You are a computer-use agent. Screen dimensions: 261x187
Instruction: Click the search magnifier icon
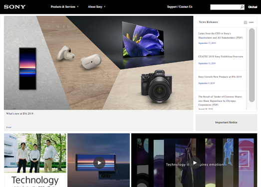pyautogui.click(x=242, y=7)
